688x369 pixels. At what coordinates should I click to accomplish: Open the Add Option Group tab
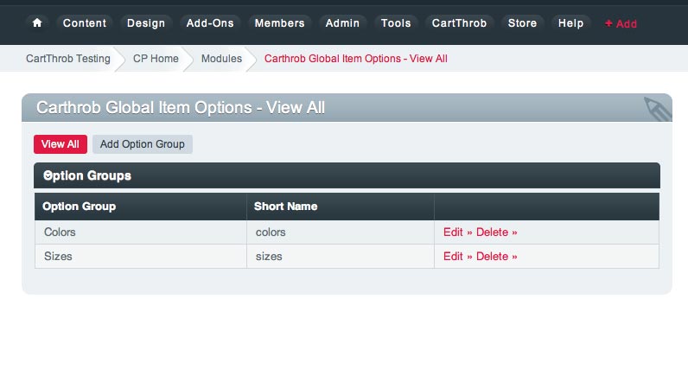coord(142,144)
